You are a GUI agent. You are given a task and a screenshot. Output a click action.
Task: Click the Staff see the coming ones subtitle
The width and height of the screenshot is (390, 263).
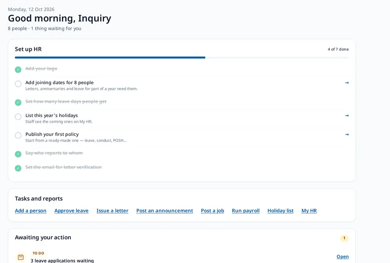click(x=59, y=121)
